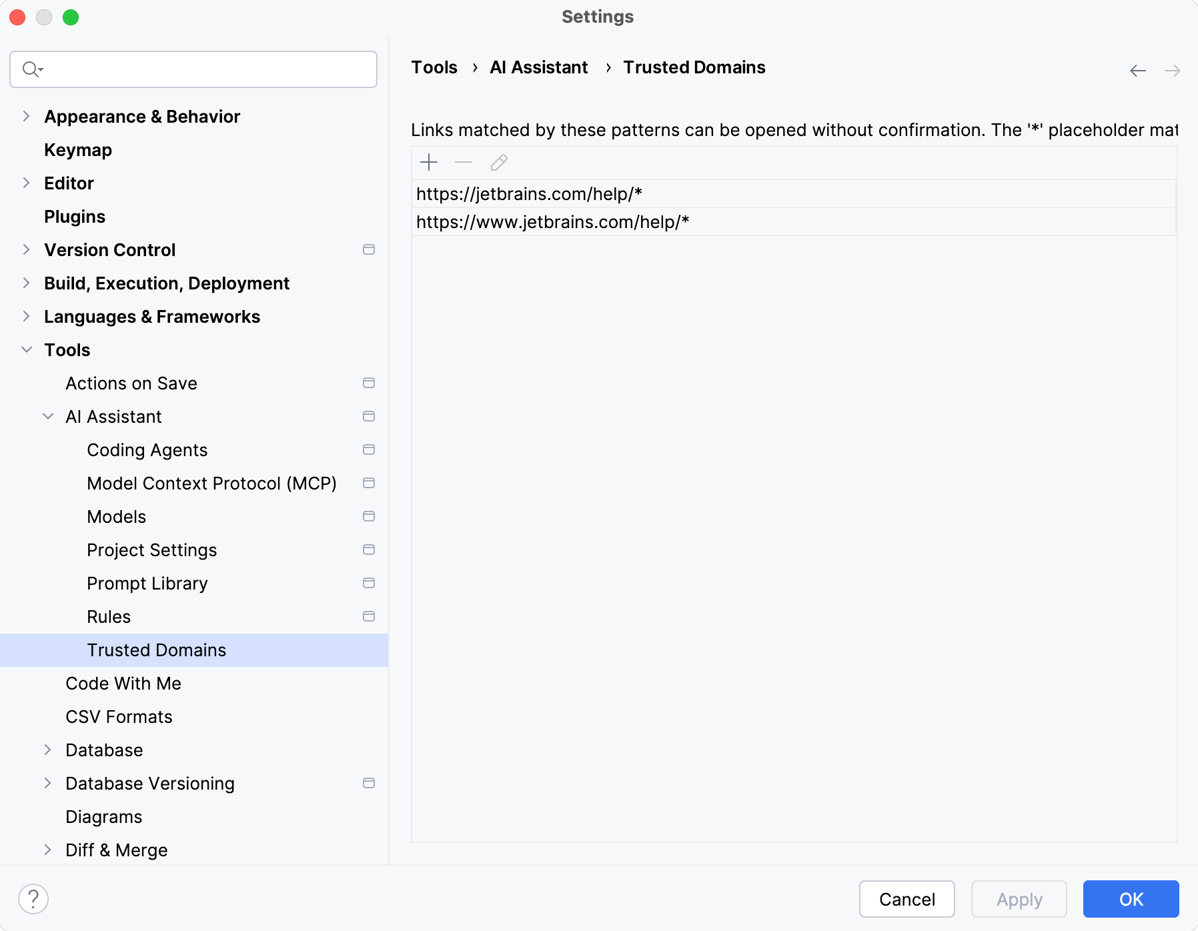Image resolution: width=1198 pixels, height=931 pixels.
Task: Click the project-level icon beside Version Control
Action: click(369, 249)
